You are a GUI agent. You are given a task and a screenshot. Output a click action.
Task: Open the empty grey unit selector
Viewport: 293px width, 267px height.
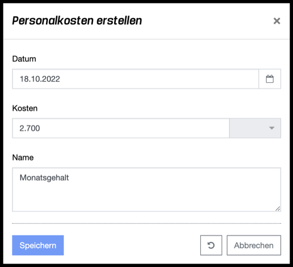[x=255, y=128]
